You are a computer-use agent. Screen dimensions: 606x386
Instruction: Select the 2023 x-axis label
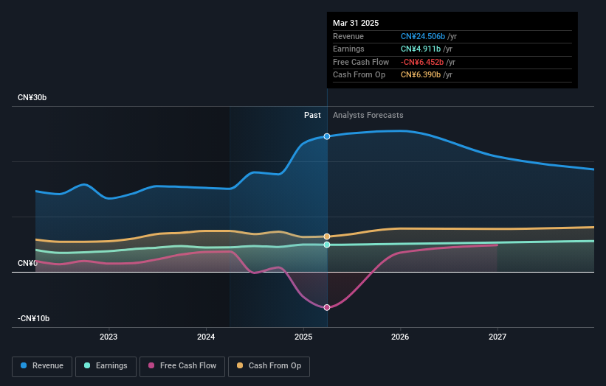(x=109, y=337)
